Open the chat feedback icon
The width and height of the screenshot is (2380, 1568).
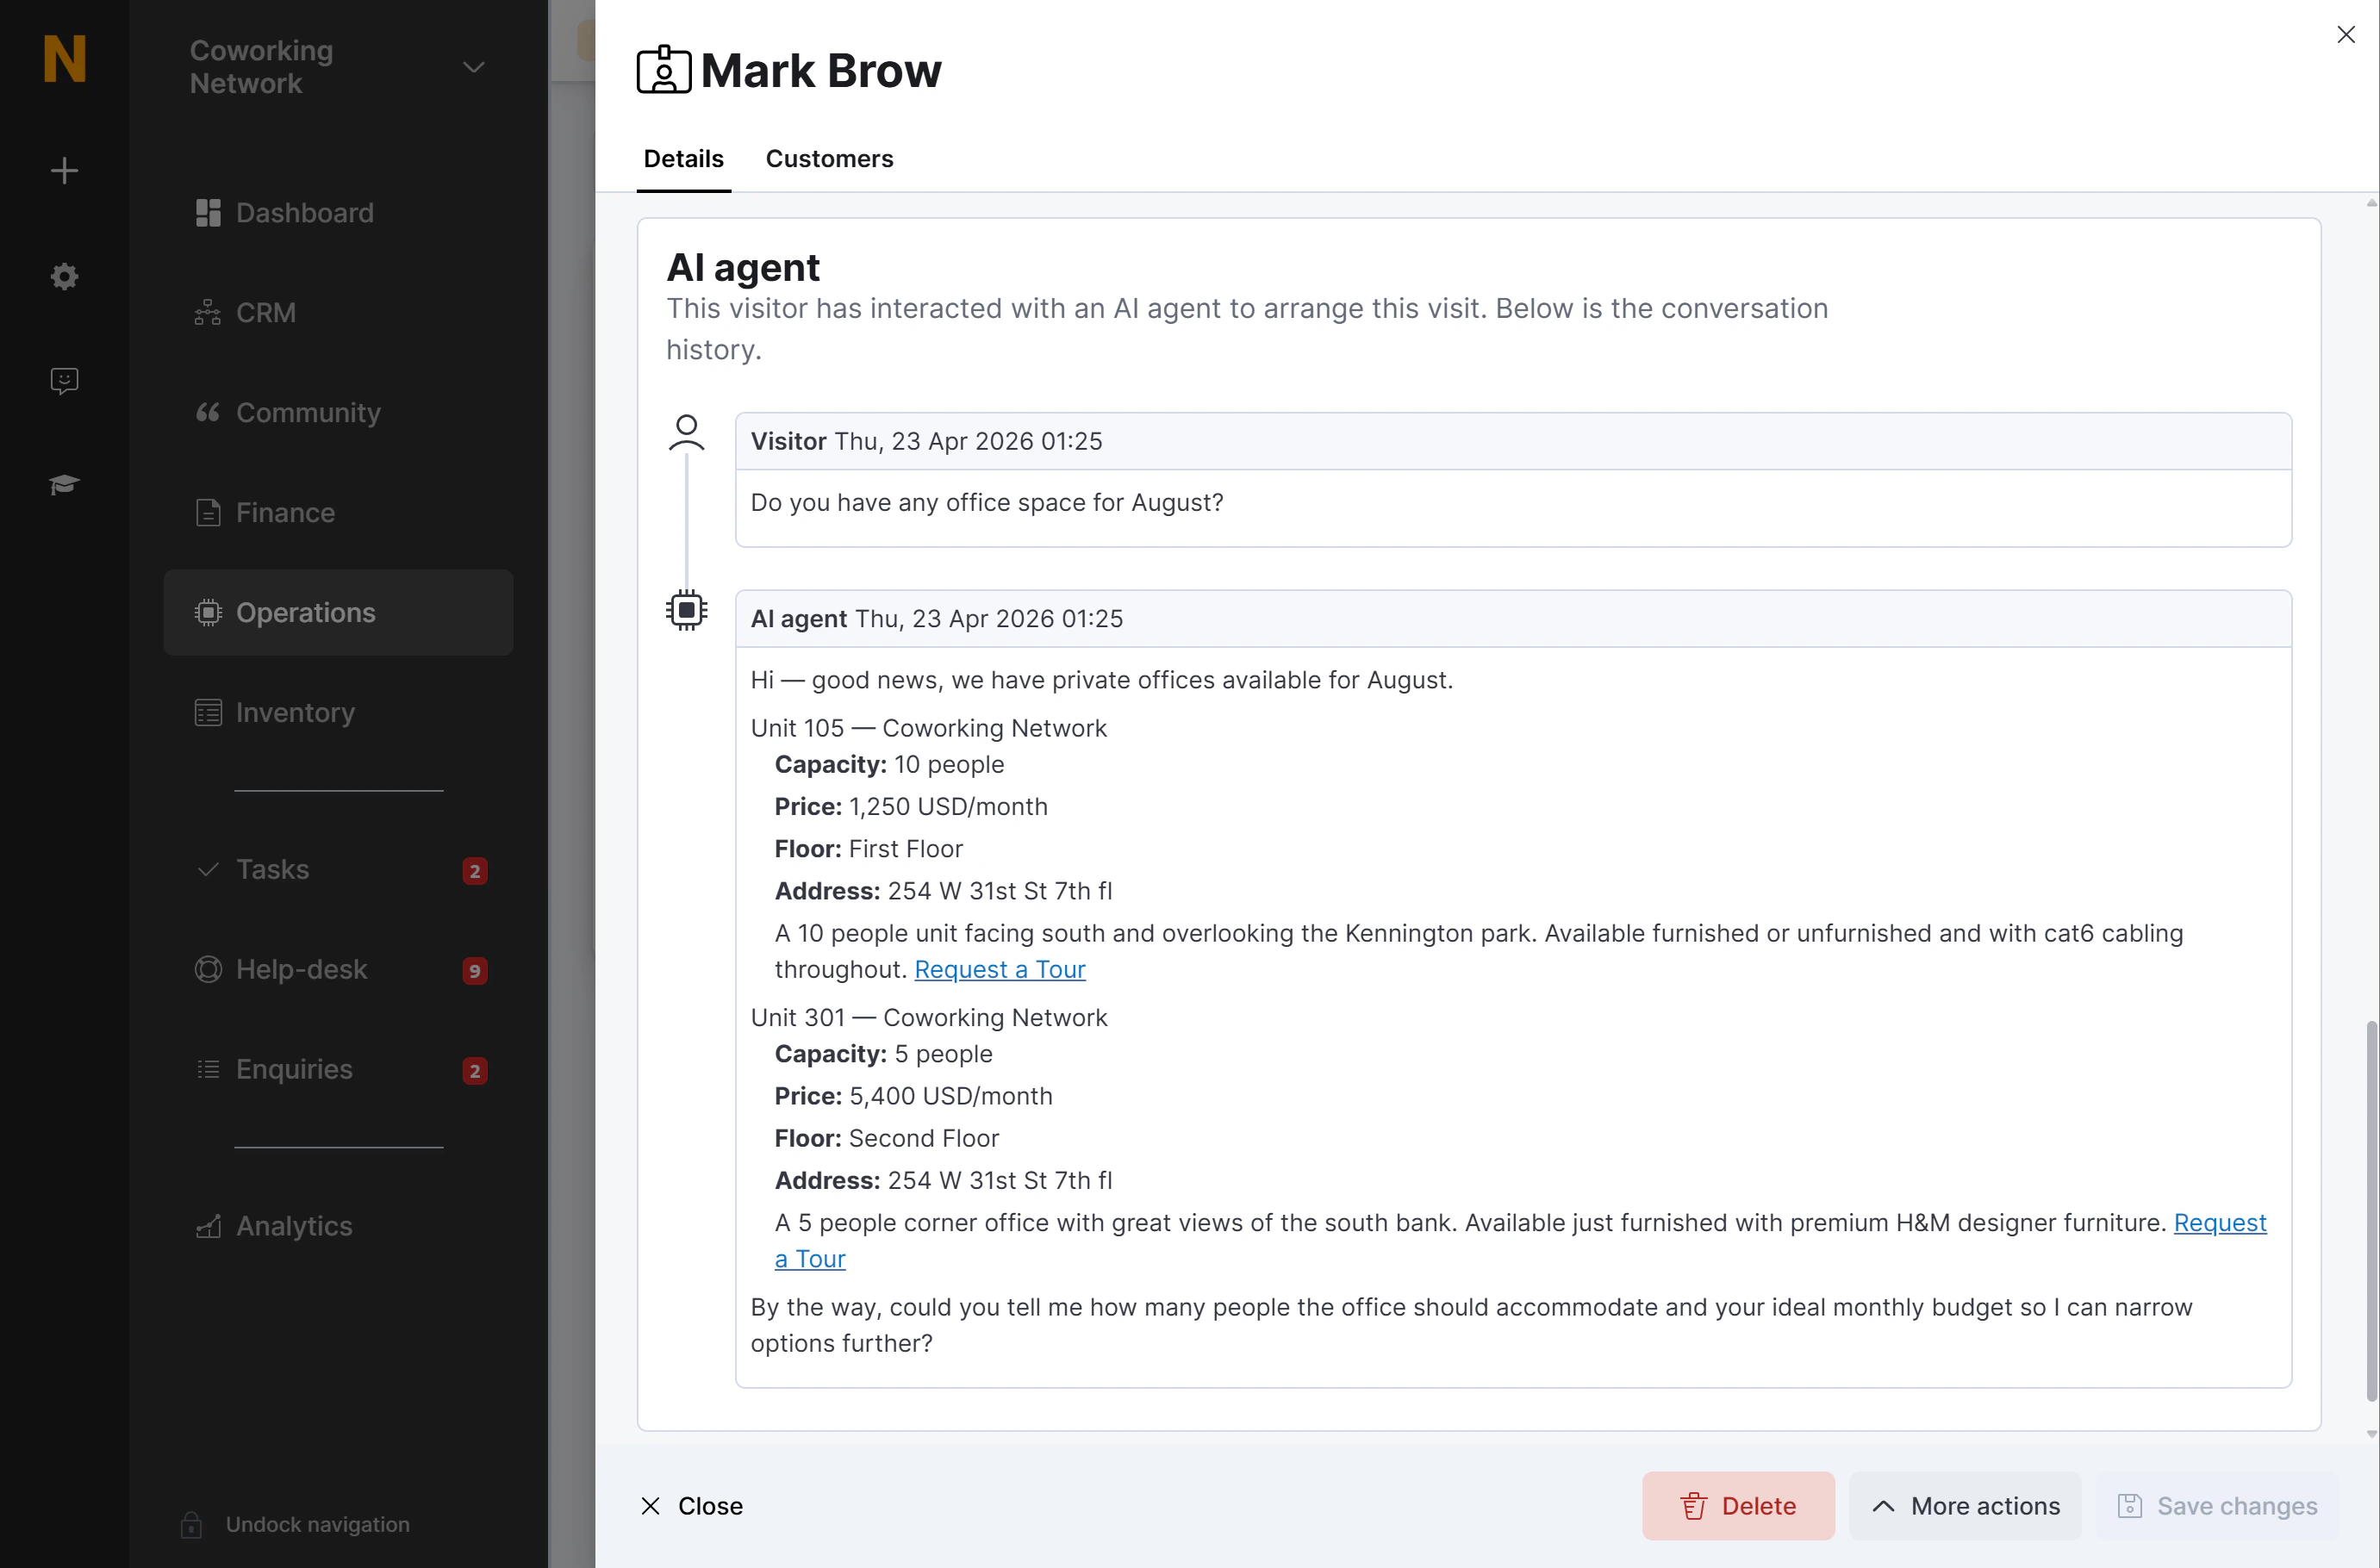point(64,380)
